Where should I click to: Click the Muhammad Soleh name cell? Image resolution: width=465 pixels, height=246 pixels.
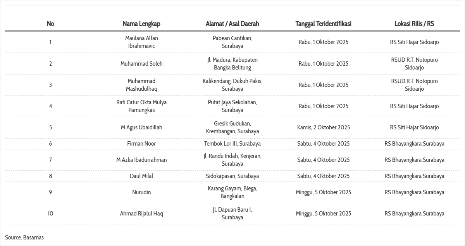point(141,64)
